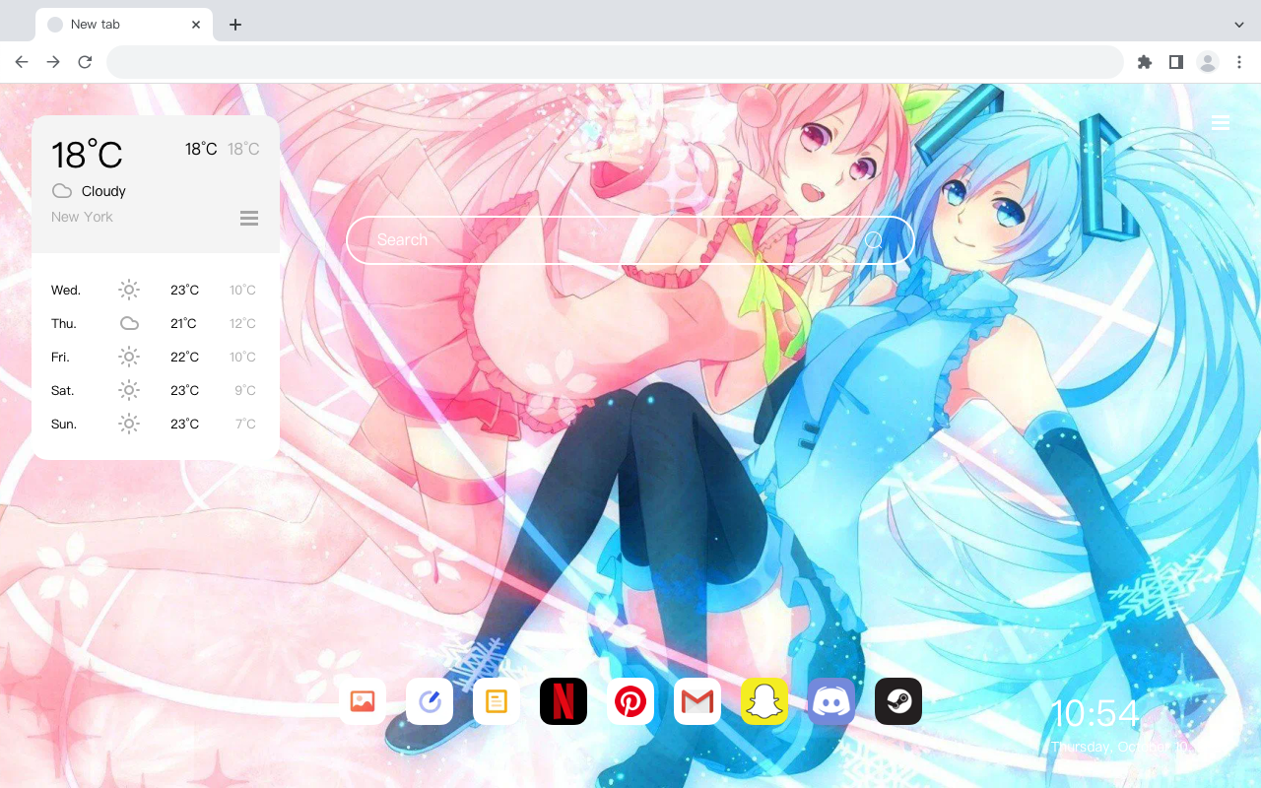Click the Cloudy weather condition

point(103,191)
